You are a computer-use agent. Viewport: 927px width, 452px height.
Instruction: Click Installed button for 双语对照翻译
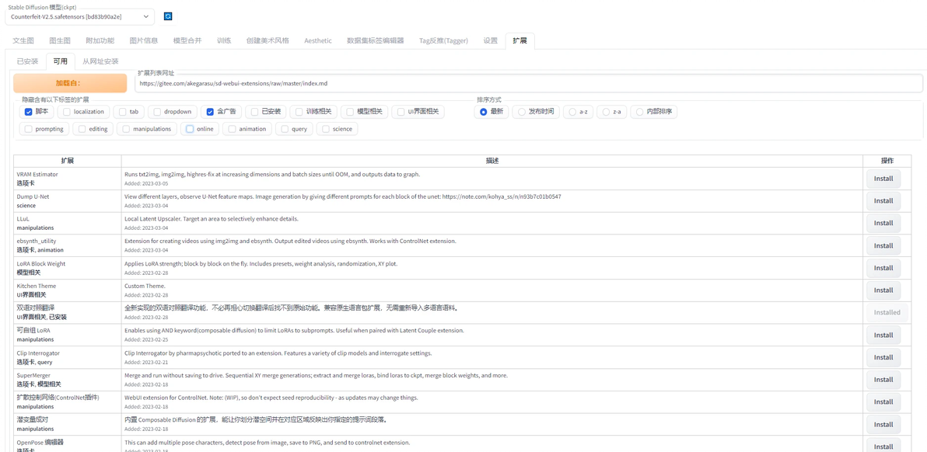(887, 312)
